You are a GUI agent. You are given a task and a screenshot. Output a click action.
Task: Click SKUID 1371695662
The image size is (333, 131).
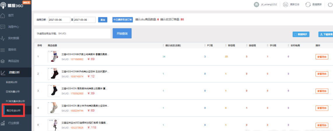77,59
